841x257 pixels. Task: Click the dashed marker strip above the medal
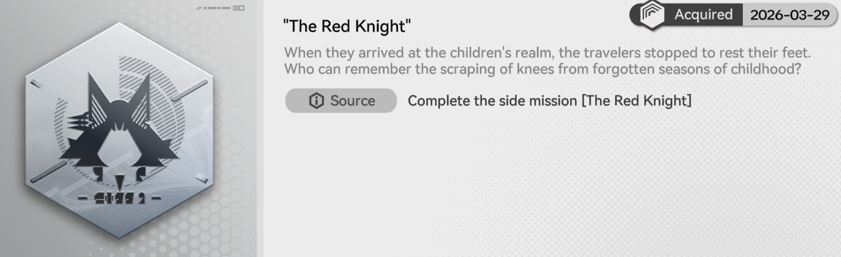[212, 7]
